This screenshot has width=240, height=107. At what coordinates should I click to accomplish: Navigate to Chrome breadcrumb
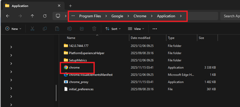pyautogui.click(x=140, y=16)
